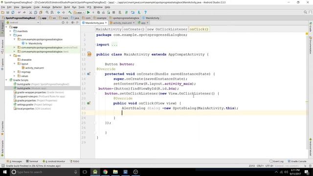Click the Scroll from Source target icon
Image resolution: width=313 pixels, height=176 pixels.
click(63, 22)
